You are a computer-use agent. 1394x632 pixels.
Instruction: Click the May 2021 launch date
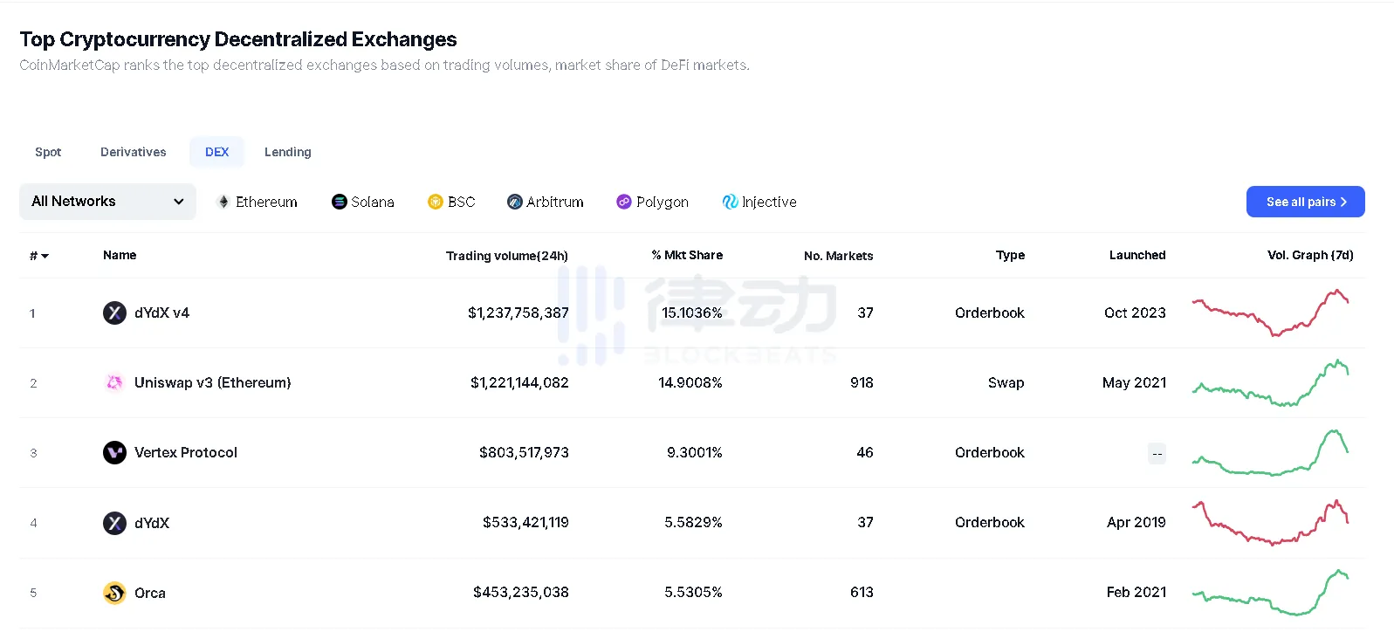1134,382
